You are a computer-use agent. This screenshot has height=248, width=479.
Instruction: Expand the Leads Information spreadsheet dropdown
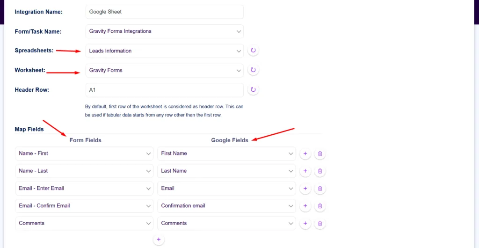164,51
